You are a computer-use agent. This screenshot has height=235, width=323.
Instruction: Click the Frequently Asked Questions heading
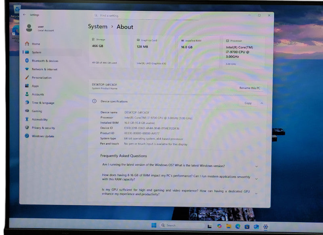pyautogui.click(x=124, y=156)
